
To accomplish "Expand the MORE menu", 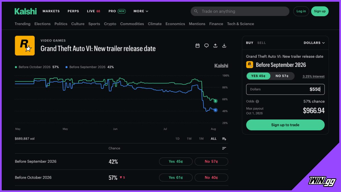I will click(141, 11).
